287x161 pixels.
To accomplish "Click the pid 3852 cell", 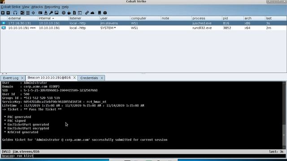I will [x=227, y=28].
